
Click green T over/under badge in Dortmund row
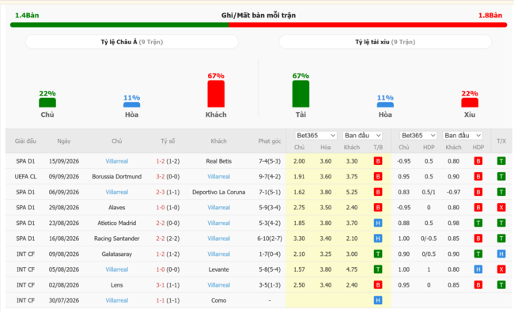(x=501, y=176)
